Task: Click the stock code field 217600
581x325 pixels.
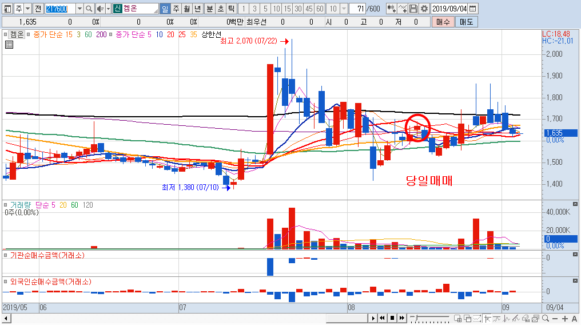Action: pyautogui.click(x=61, y=9)
